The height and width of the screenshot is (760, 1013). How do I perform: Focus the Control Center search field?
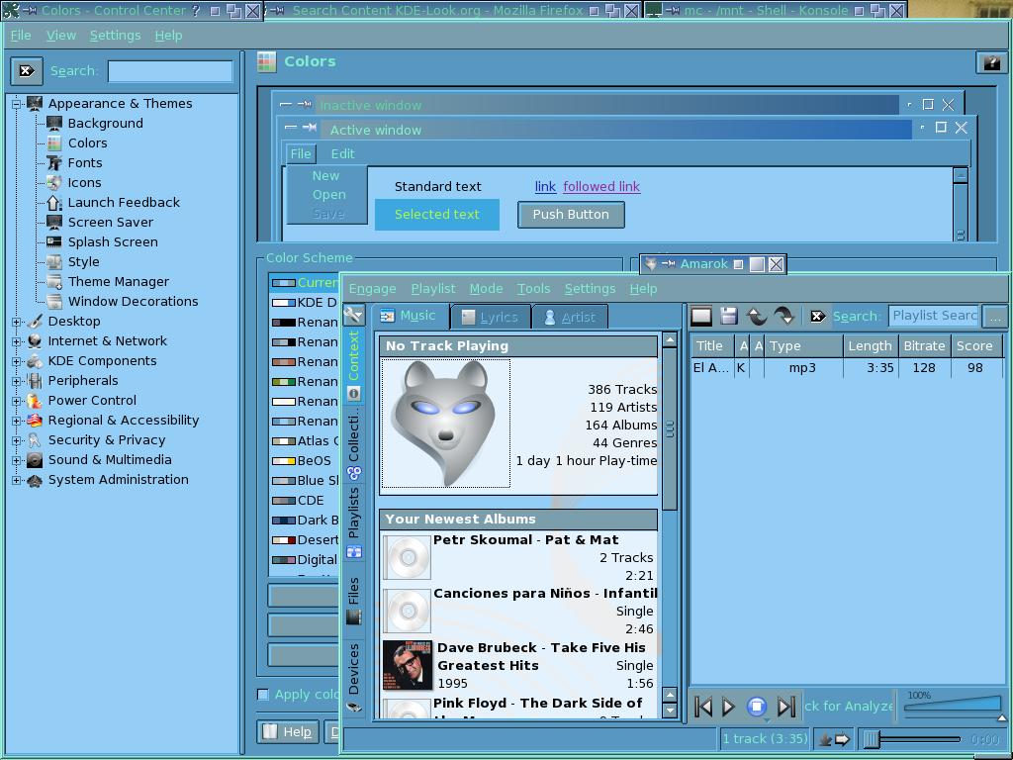pos(170,71)
